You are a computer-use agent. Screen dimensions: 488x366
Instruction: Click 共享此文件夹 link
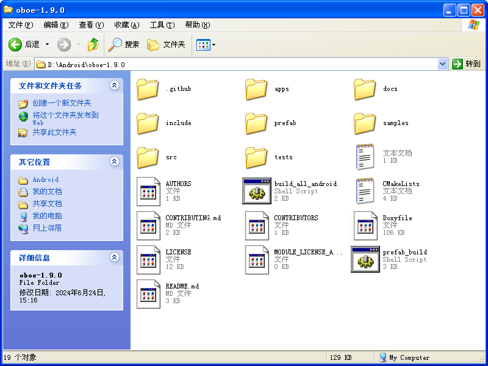coord(54,132)
